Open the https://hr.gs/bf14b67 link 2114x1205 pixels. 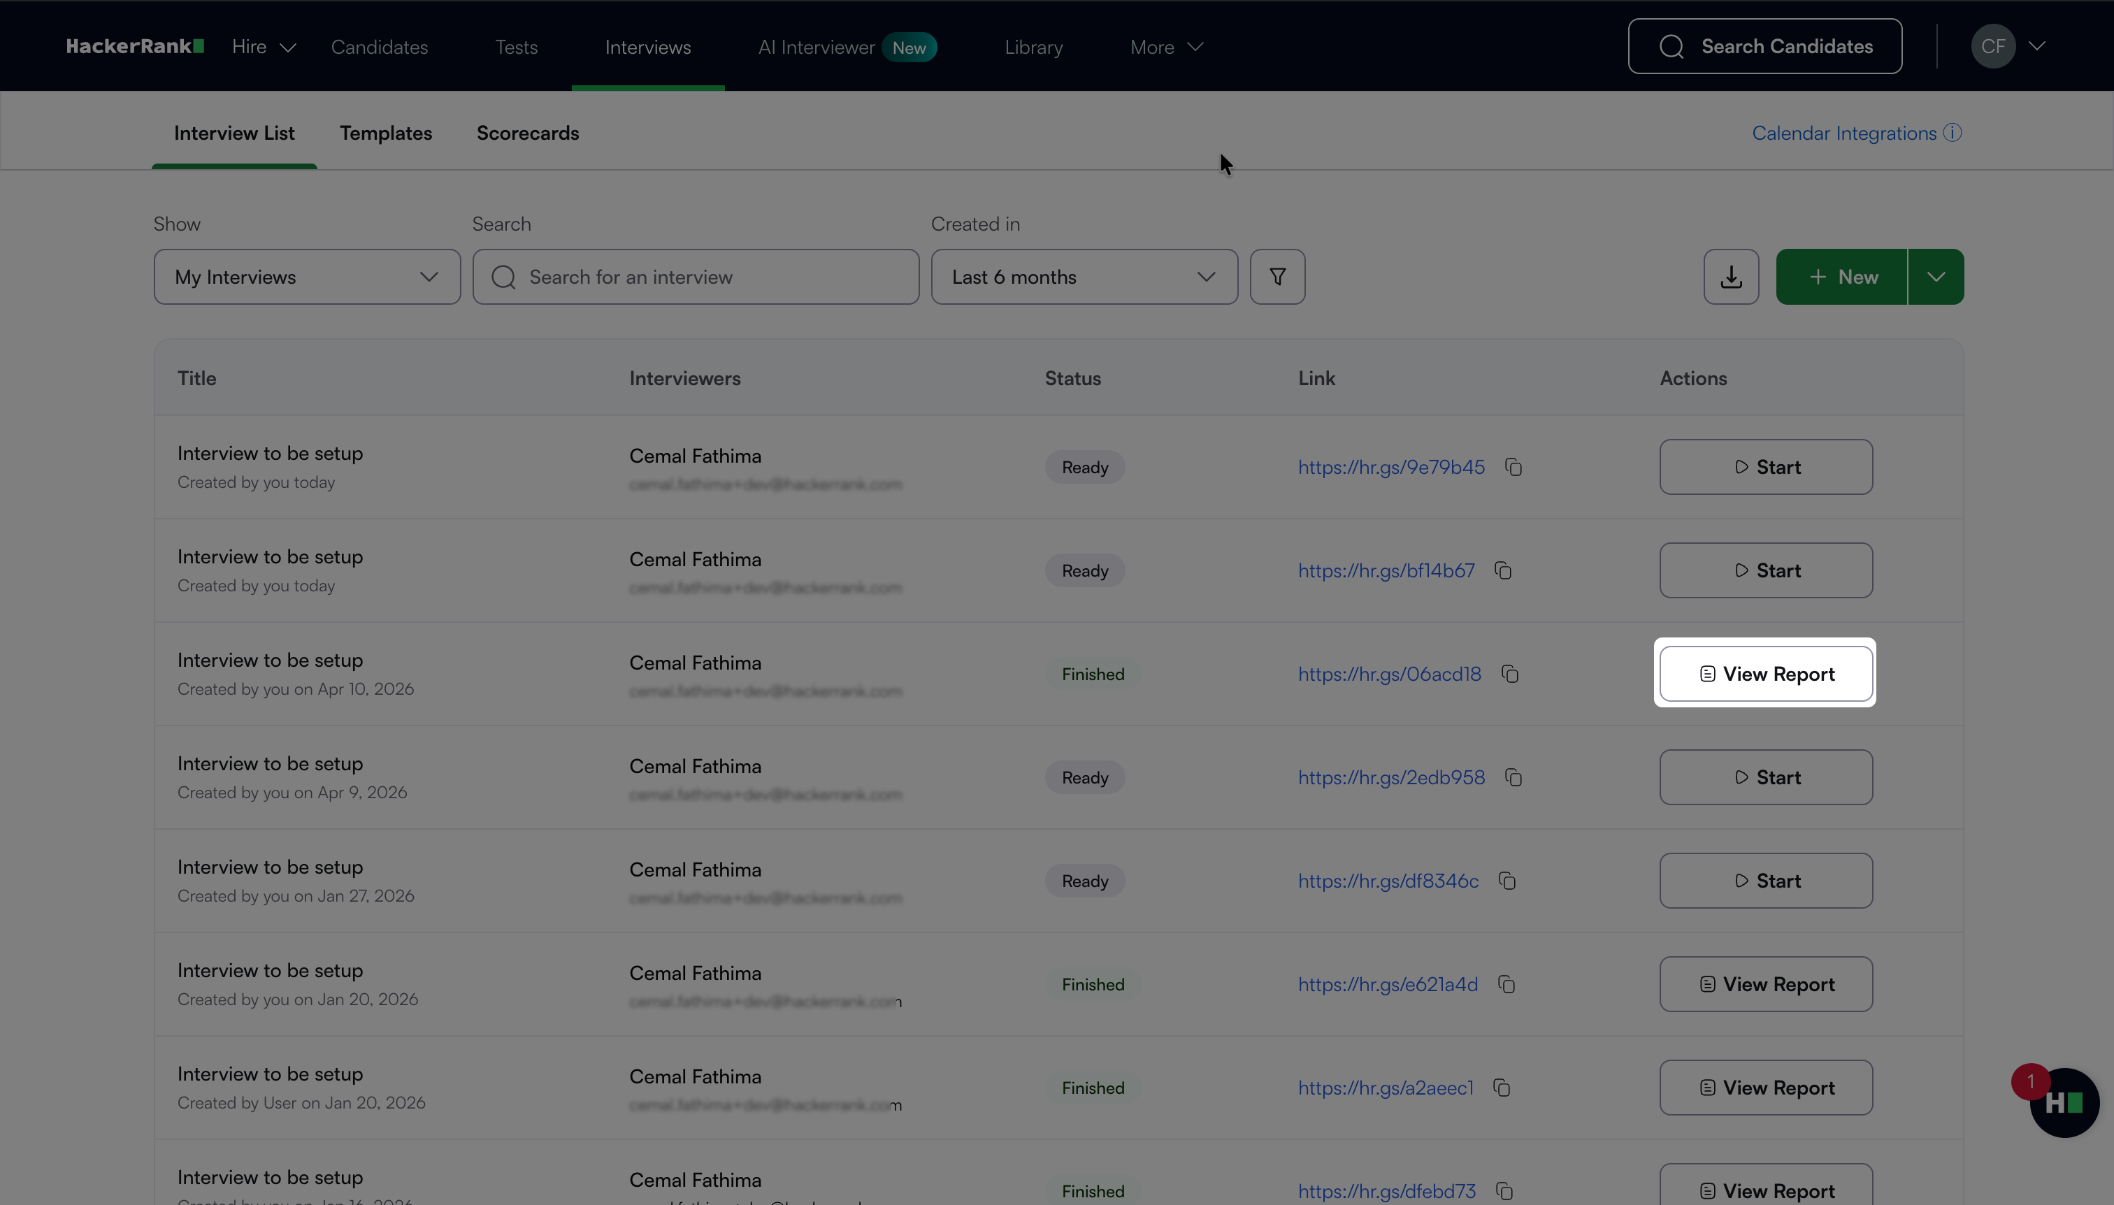pos(1386,571)
